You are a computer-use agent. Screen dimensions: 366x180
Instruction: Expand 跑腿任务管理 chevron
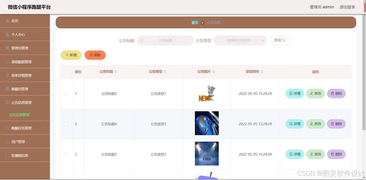click(x=43, y=128)
